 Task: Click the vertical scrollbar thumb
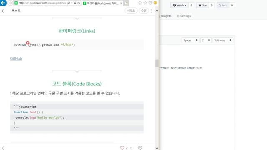pyautogui.click(x=157, y=63)
